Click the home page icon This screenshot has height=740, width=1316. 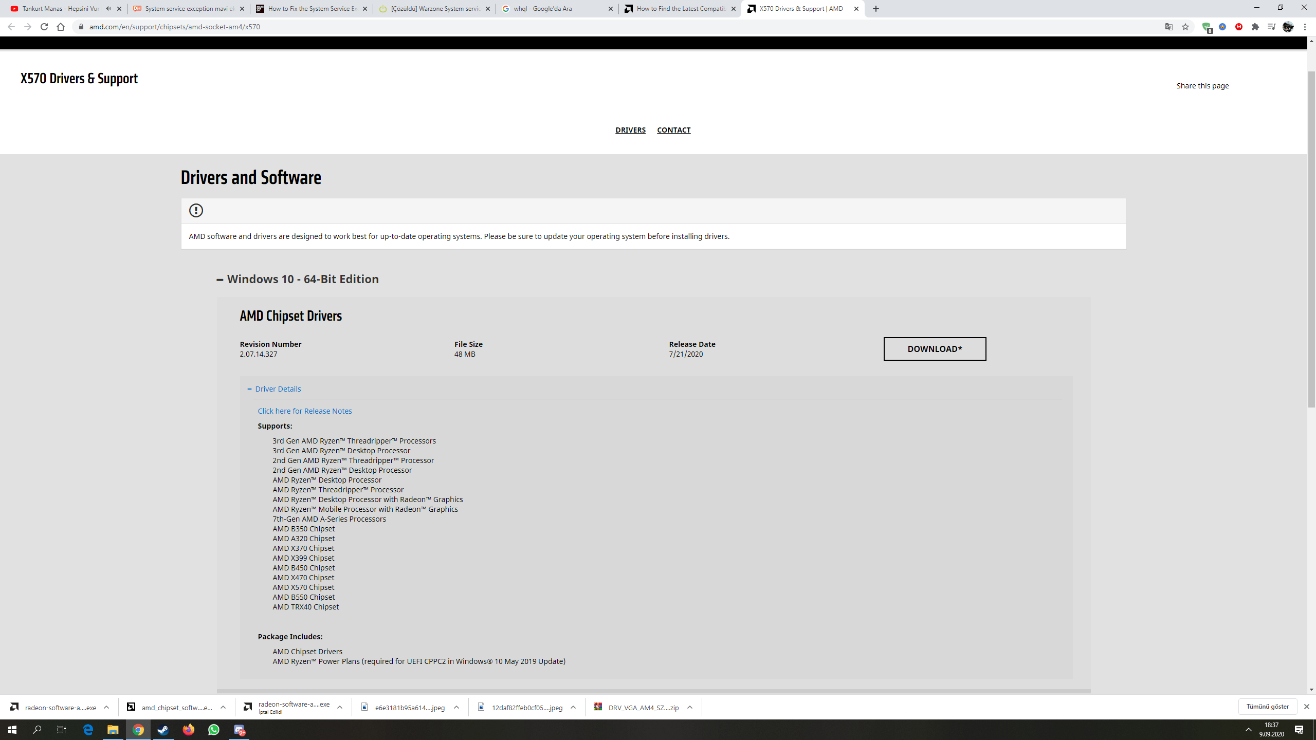tap(61, 27)
